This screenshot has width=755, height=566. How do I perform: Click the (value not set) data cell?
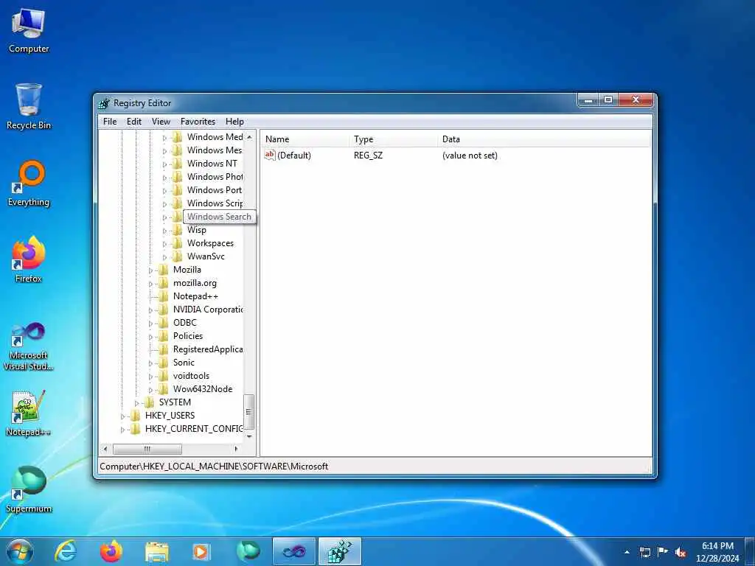(x=470, y=156)
